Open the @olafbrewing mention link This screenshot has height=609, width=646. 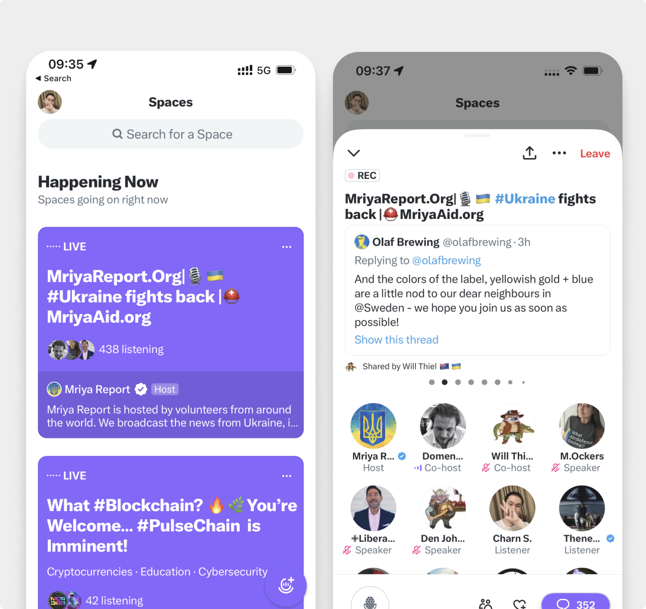(x=446, y=260)
